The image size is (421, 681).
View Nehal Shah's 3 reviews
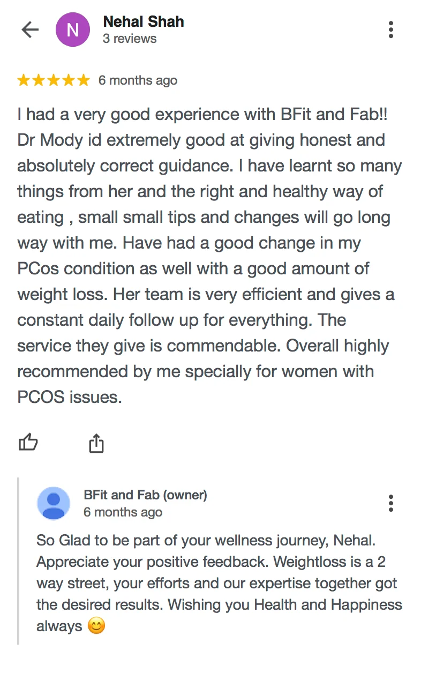point(130,39)
